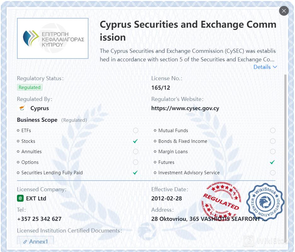
Task: Click the Cyprus Securities and Exchange Commission title
Action: tap(188, 31)
